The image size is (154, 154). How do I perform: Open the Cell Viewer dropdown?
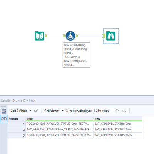tap(54, 111)
